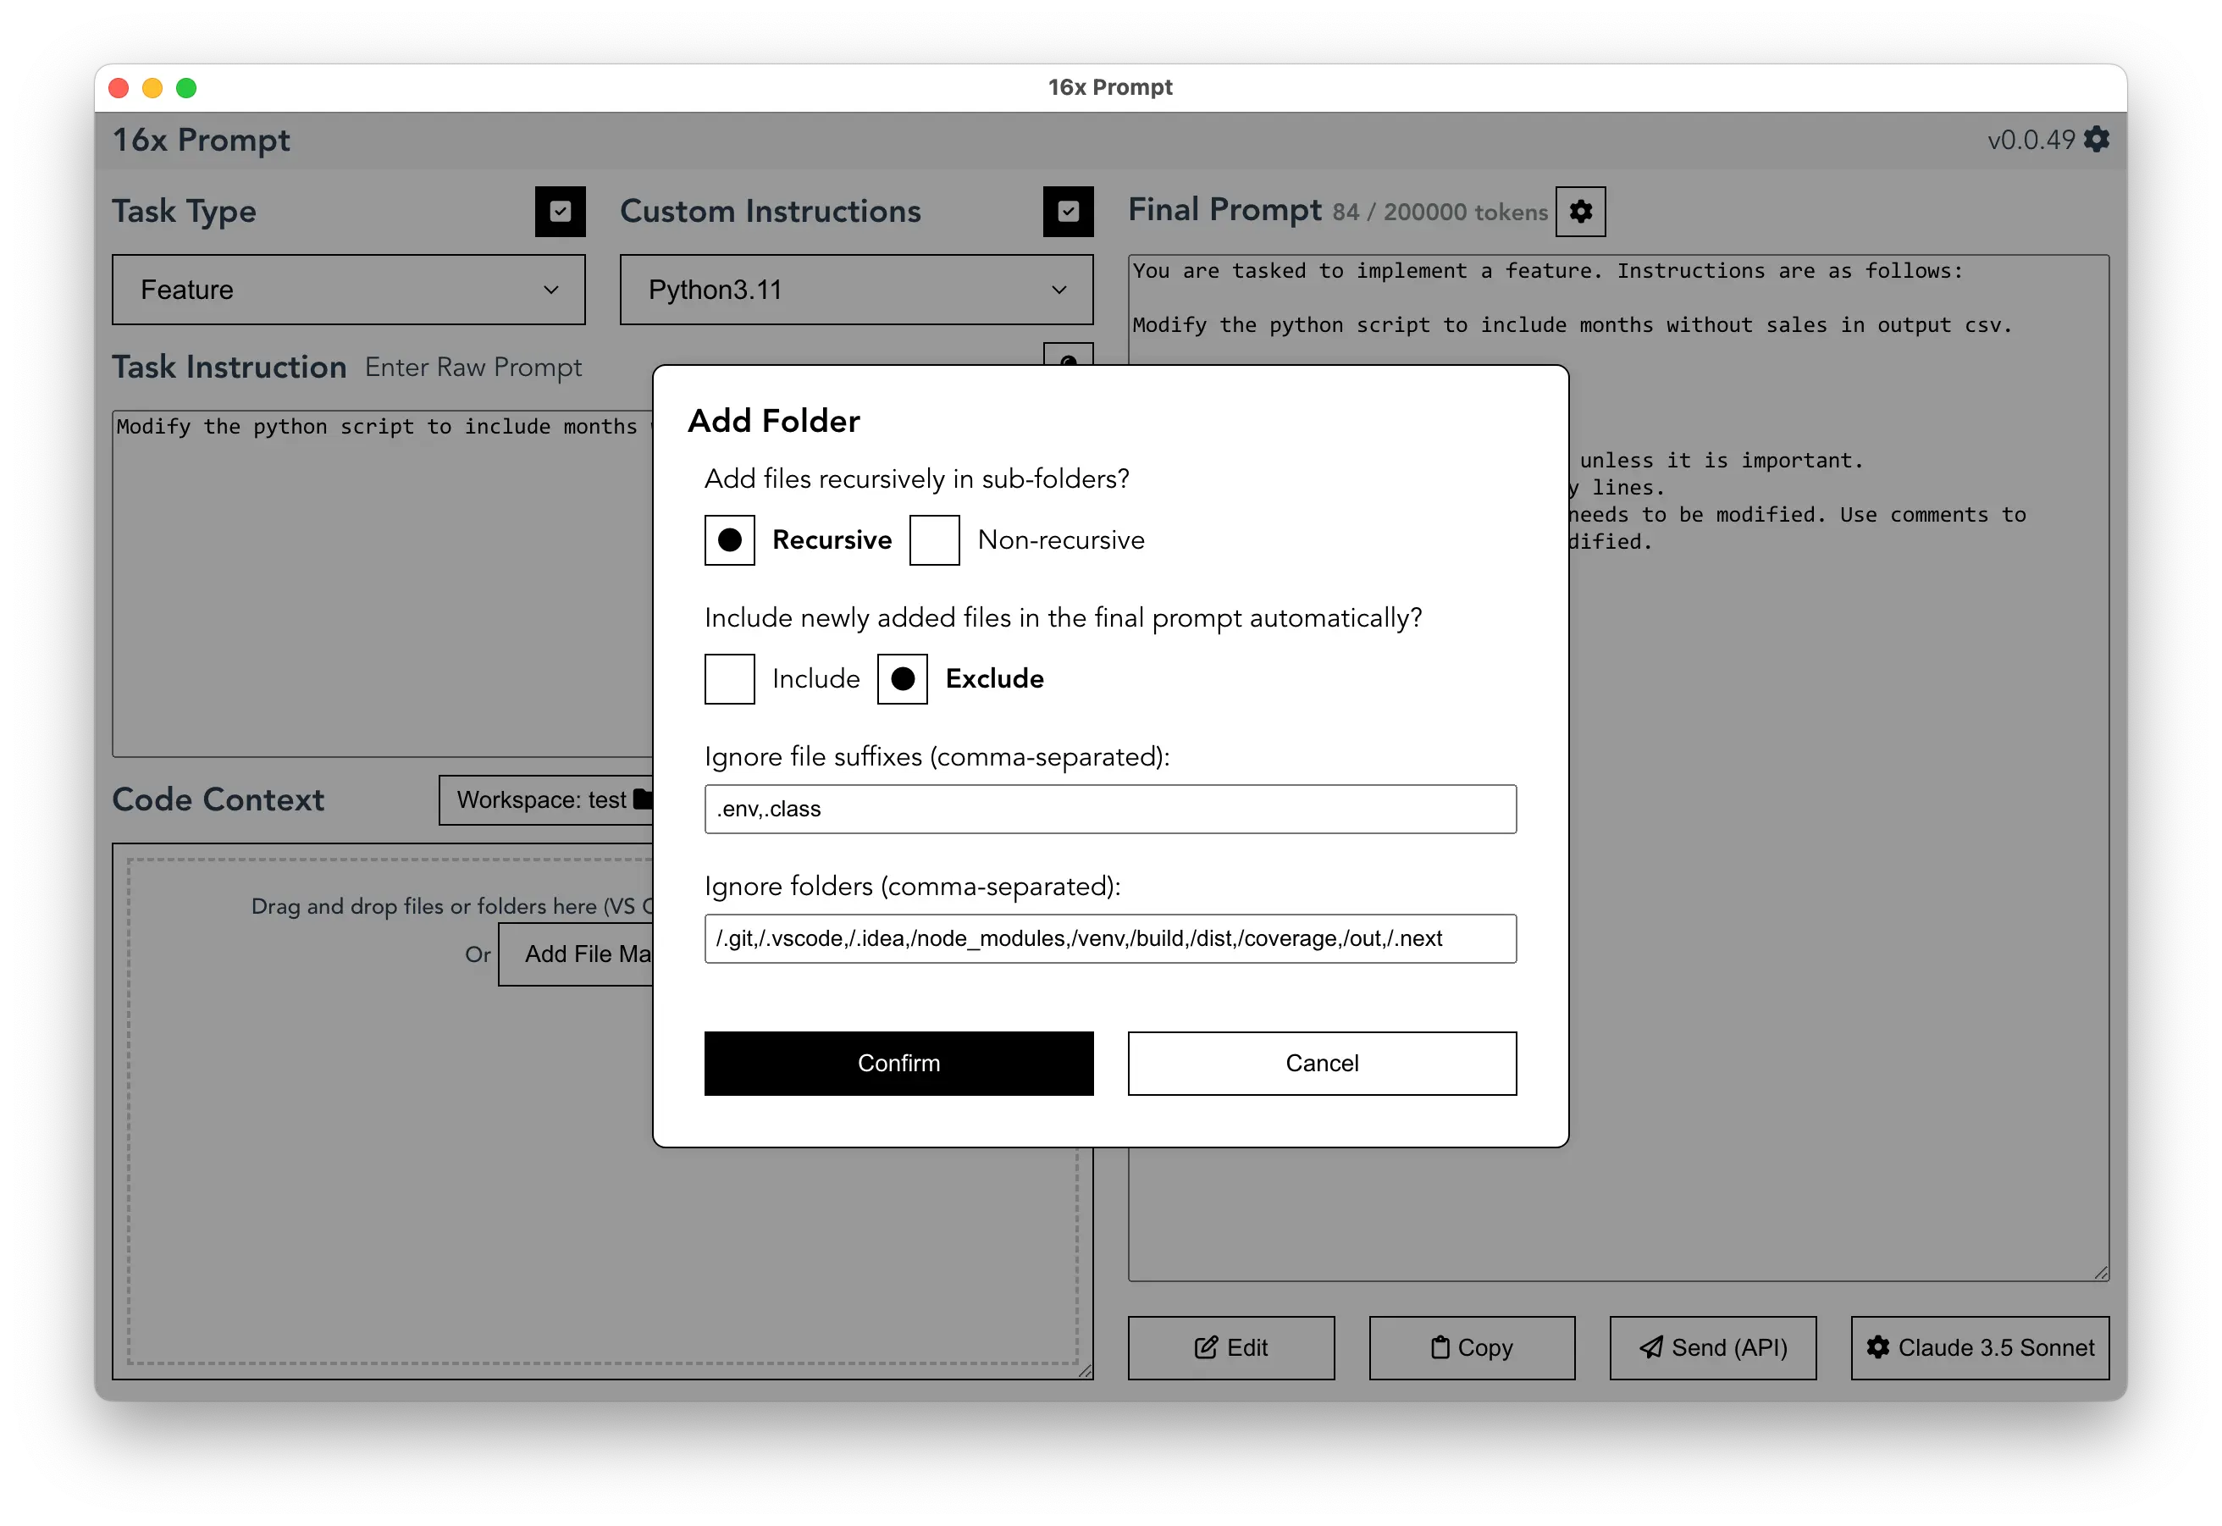Click the Add File Manually button

pos(577,954)
